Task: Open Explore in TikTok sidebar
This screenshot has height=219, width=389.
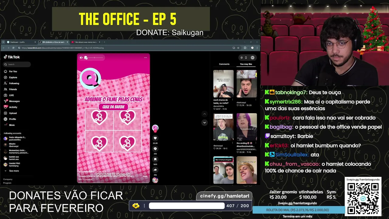Action: [11, 77]
